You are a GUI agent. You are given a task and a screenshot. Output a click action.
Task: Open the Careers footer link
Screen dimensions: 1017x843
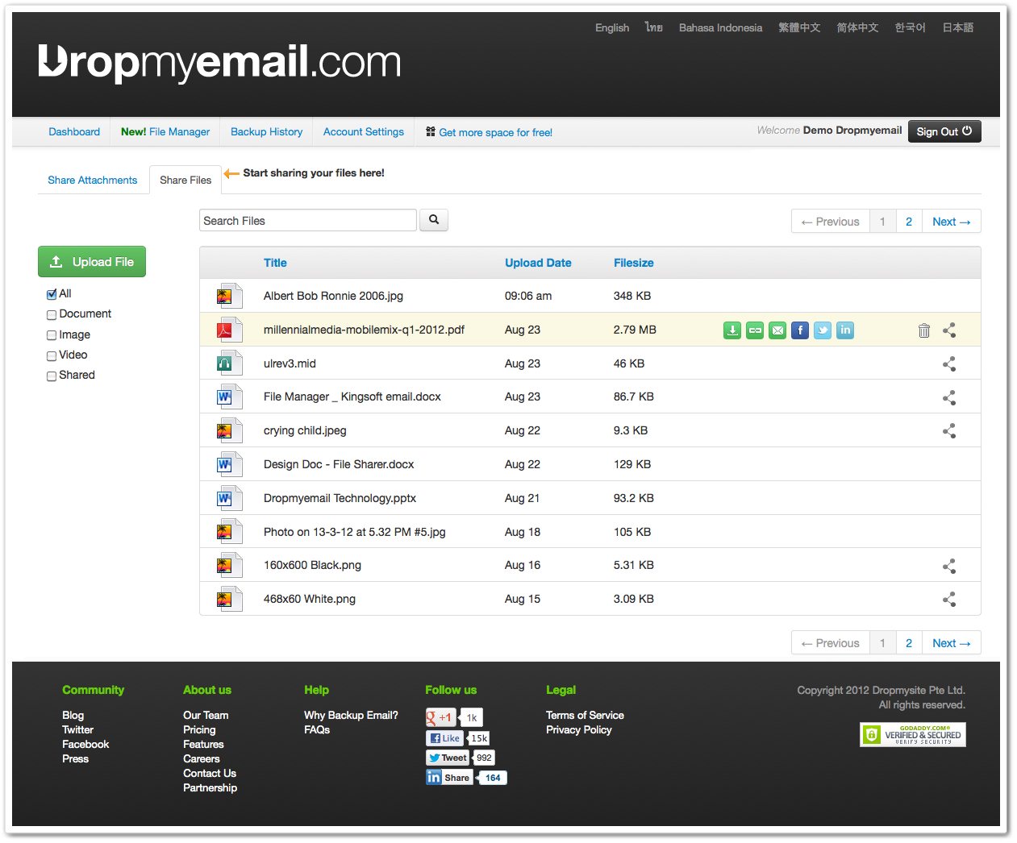[202, 758]
